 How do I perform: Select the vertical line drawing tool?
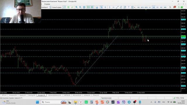pyautogui.click(x=110, y=7)
